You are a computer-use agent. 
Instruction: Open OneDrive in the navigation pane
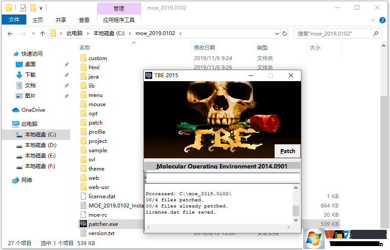click(x=33, y=110)
